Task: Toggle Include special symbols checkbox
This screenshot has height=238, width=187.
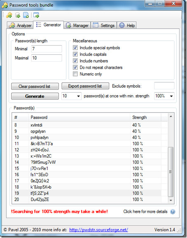Action: click(75, 48)
